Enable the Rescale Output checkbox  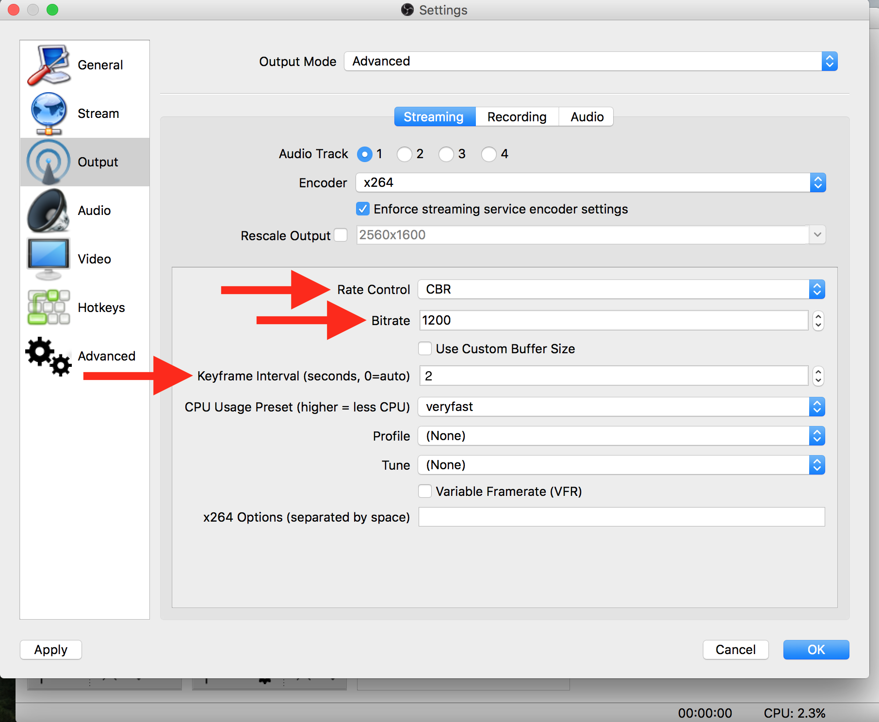[x=341, y=235]
